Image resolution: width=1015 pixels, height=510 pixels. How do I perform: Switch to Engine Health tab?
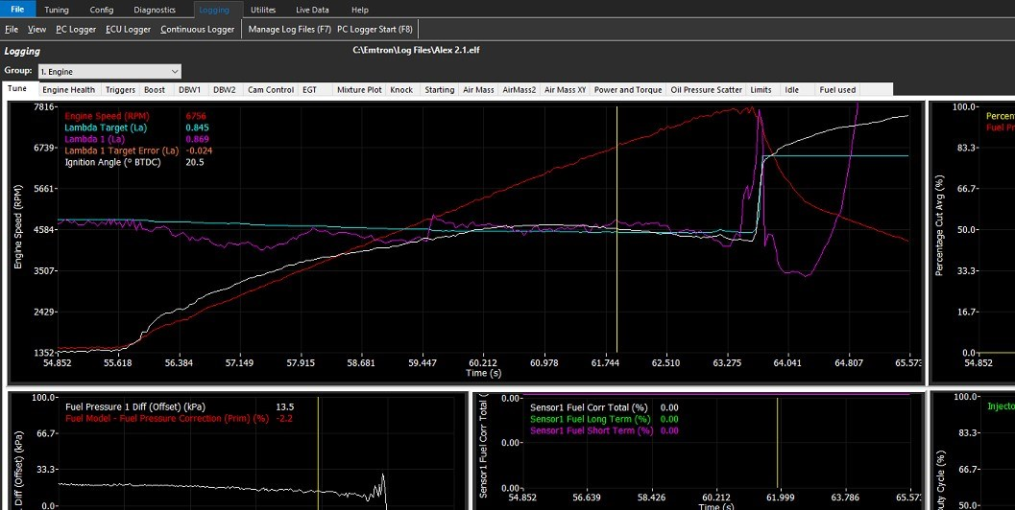[68, 90]
